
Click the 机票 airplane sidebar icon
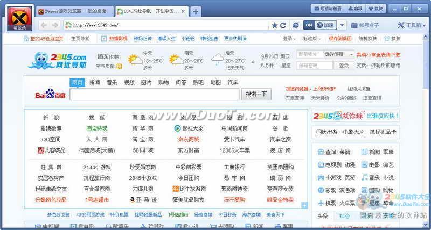pos(321,203)
